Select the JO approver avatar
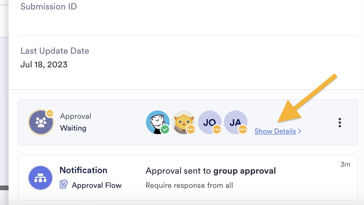This screenshot has height=205, width=364. (209, 121)
